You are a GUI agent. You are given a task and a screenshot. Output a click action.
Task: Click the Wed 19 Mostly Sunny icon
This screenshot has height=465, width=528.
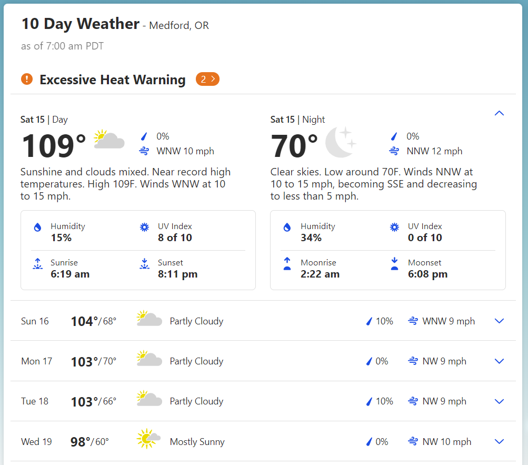point(148,439)
